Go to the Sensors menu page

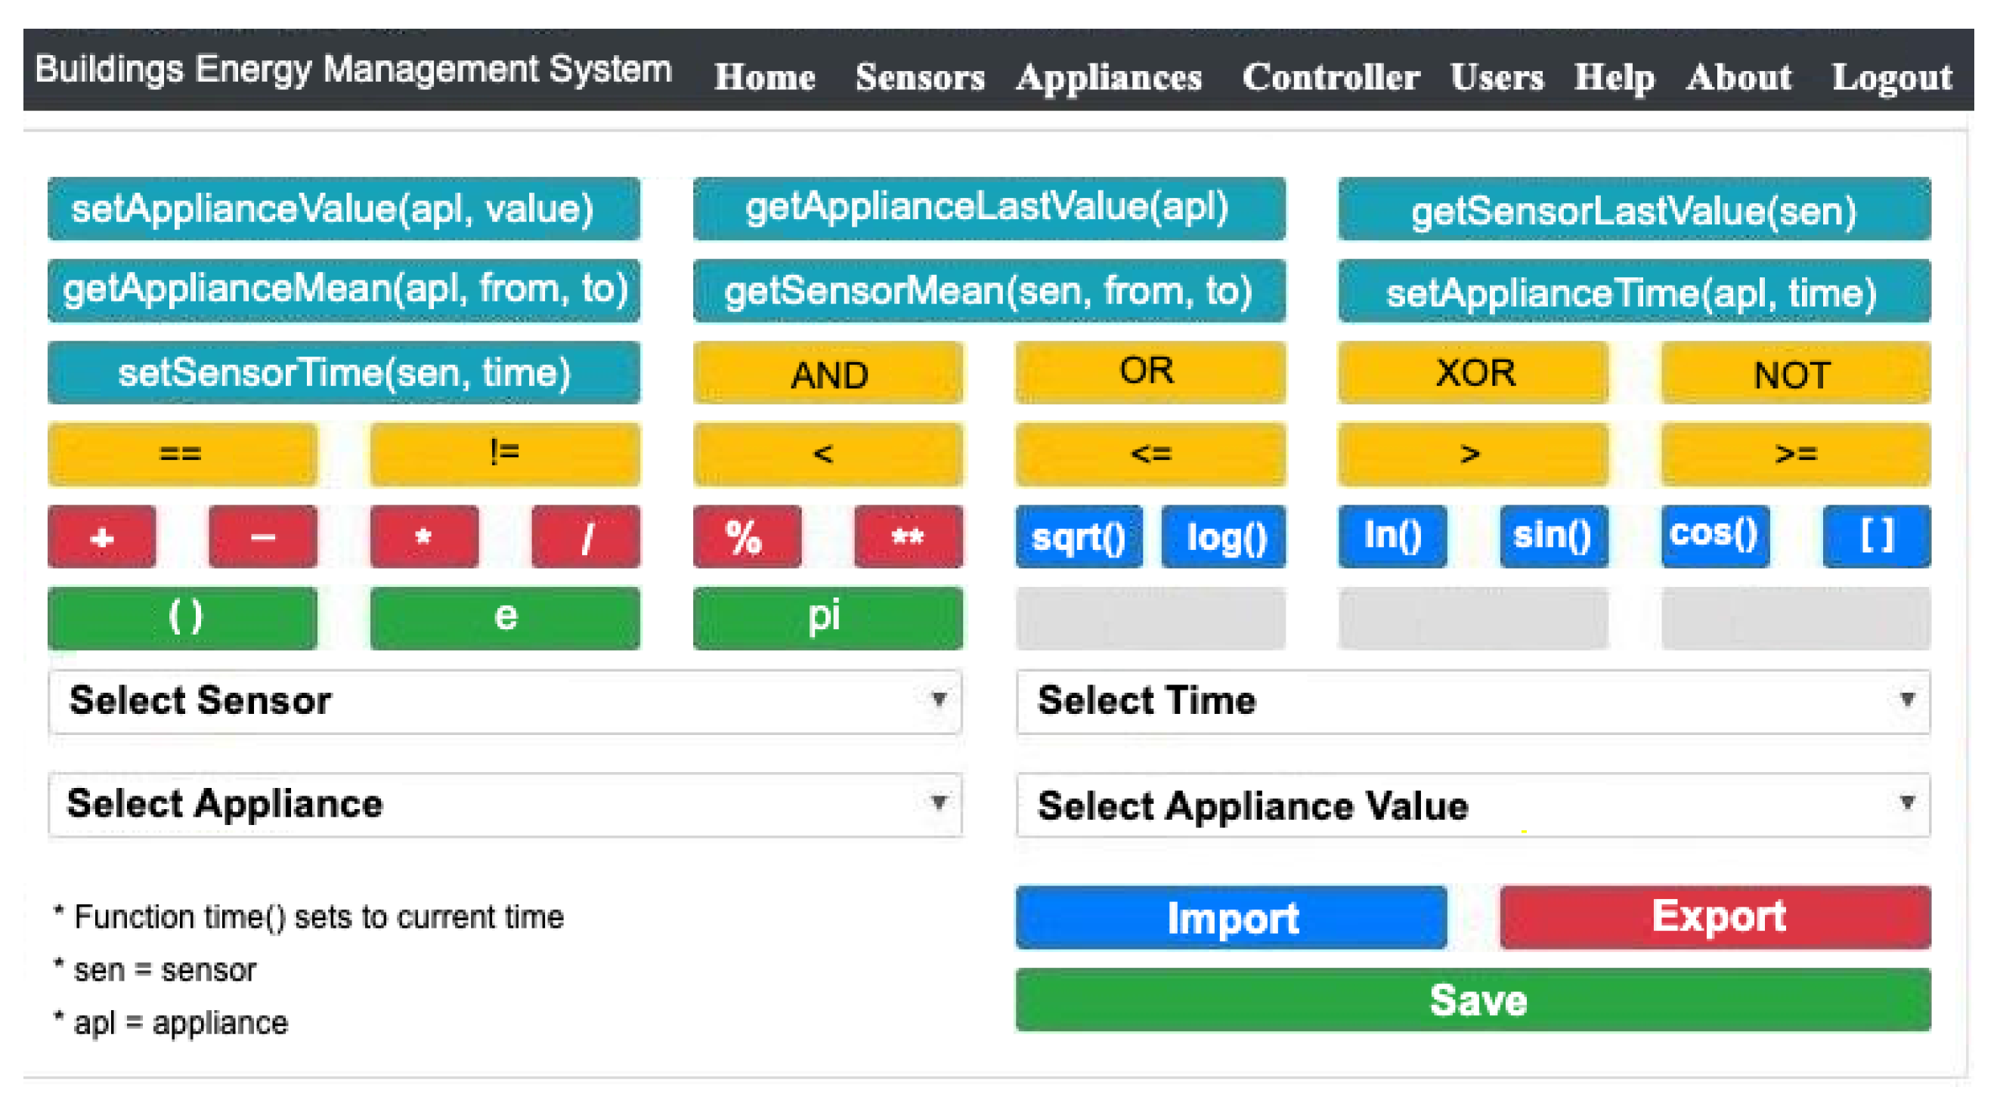pyautogui.click(x=919, y=77)
